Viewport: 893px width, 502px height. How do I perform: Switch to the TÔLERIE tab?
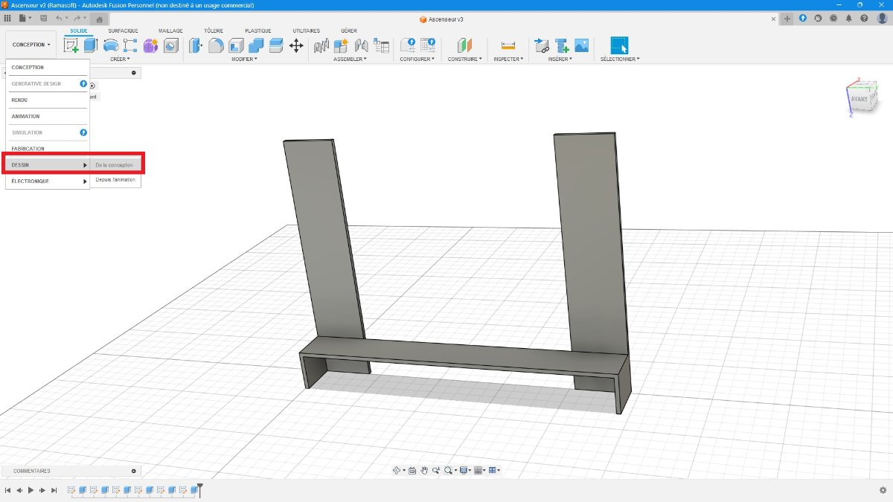(214, 30)
